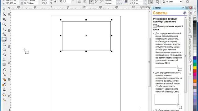Click the Советы panel scrollbar
The image size is (198, 111).
[186, 55]
